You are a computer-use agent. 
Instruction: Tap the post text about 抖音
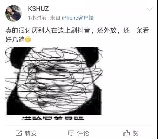click(77, 30)
